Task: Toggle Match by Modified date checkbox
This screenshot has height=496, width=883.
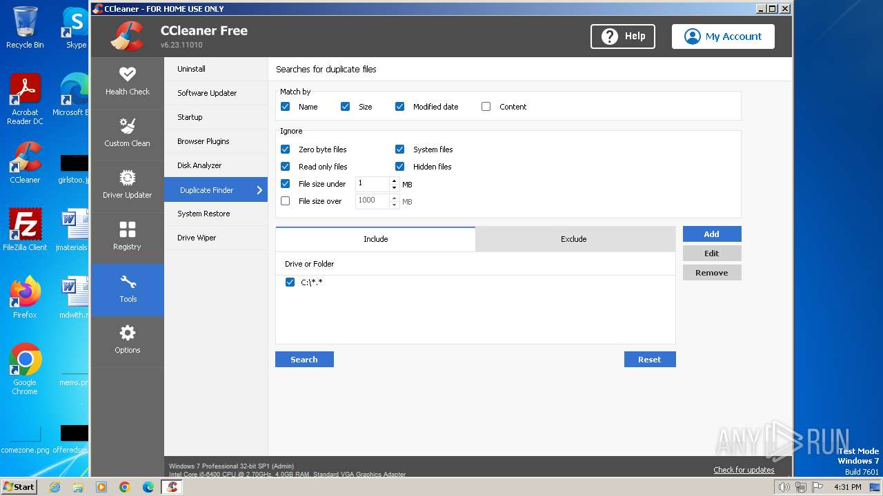Action: pos(399,107)
